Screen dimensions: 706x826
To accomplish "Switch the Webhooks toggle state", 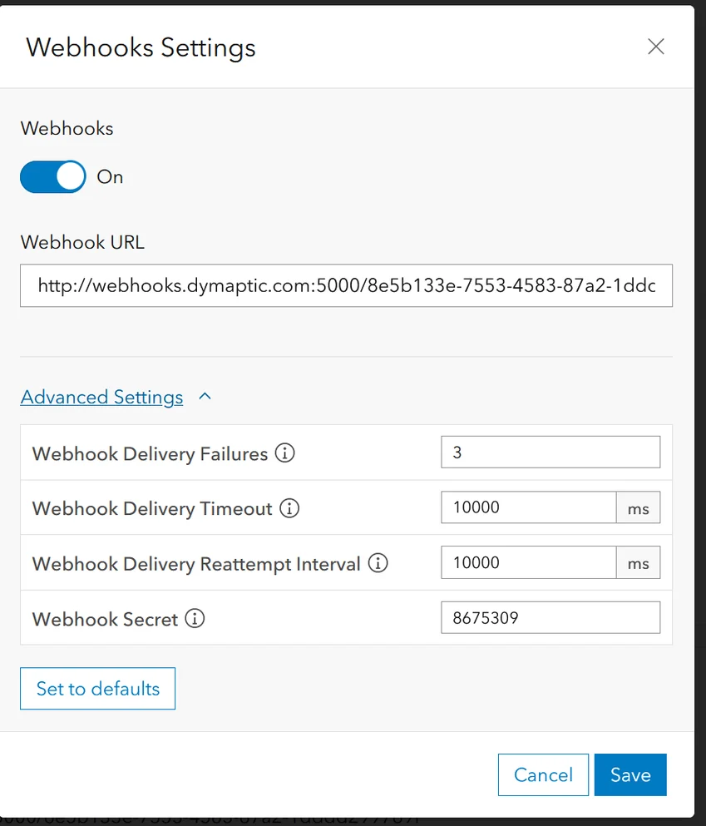I will [52, 177].
